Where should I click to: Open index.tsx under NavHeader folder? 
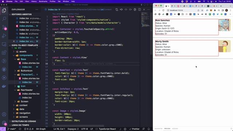coord(27,98)
